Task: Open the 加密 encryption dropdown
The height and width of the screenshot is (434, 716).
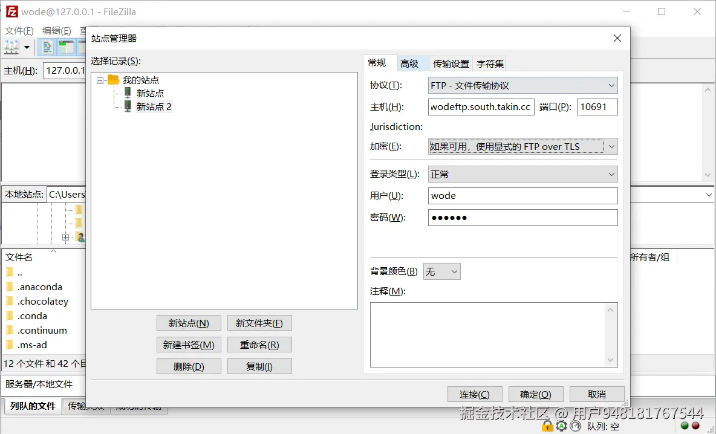Action: [523, 146]
